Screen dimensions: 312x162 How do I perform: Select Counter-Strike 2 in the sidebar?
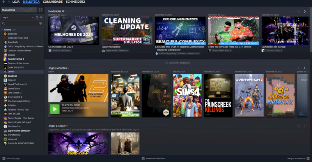point(16,59)
